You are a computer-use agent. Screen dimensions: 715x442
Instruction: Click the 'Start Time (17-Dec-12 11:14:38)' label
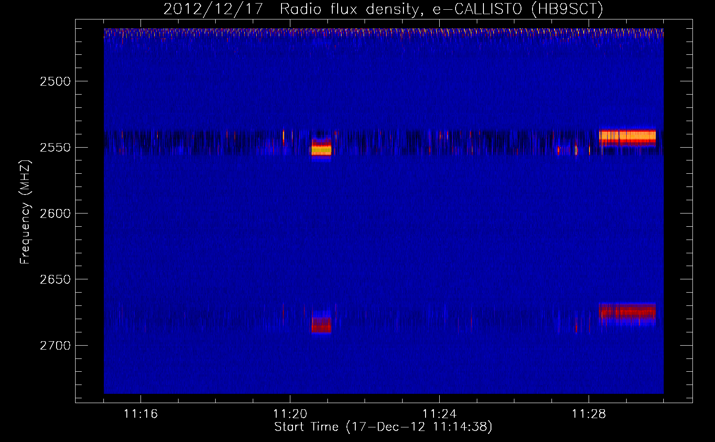[x=383, y=427]
